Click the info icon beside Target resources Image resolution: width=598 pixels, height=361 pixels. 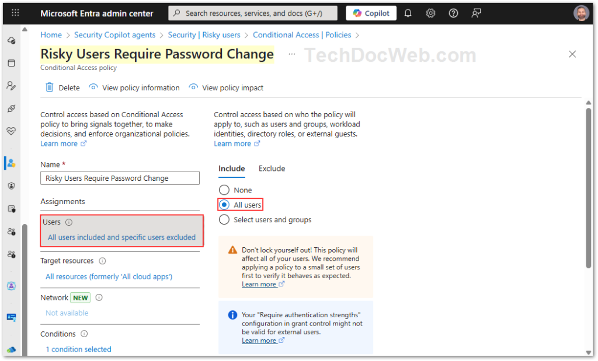tap(102, 261)
